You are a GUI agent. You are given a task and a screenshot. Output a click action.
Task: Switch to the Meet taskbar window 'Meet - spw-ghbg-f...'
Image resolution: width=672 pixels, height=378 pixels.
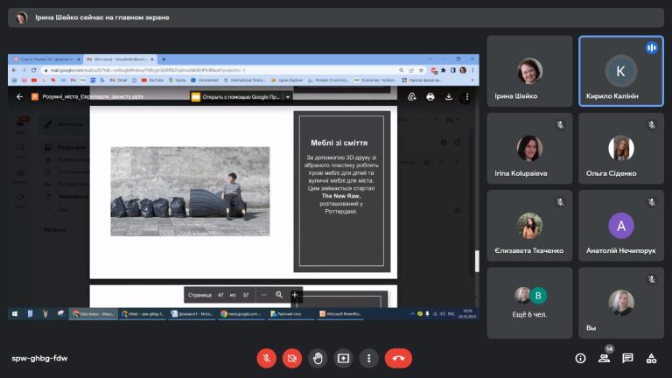[143, 314]
